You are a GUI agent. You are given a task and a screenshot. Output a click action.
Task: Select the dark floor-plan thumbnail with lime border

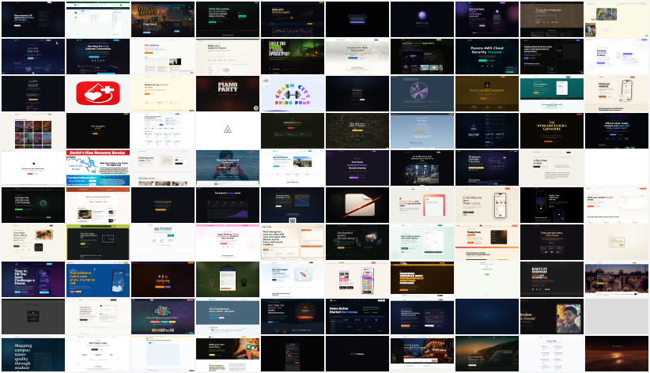pyautogui.click(x=98, y=242)
